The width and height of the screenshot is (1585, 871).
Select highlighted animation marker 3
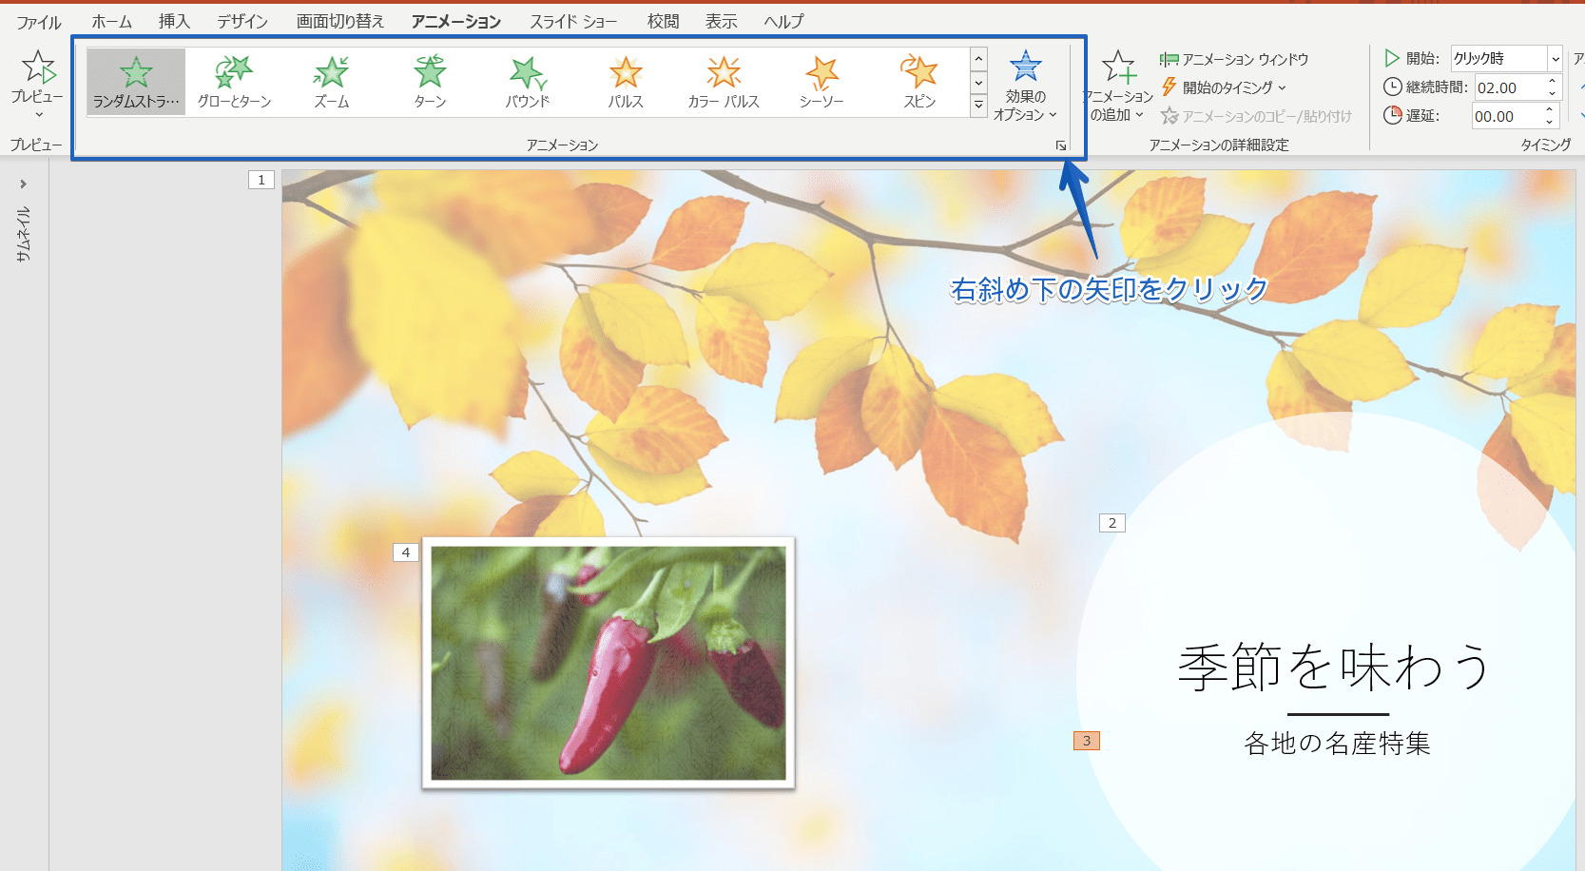1087,741
